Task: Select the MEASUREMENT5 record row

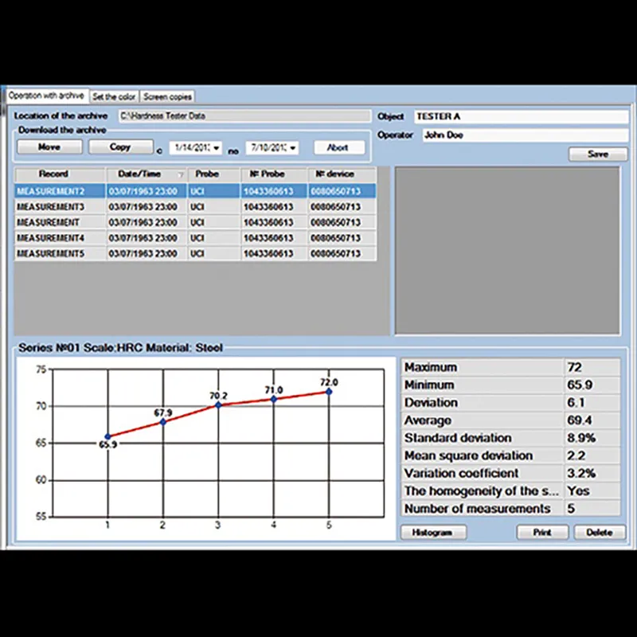Action: [195, 253]
